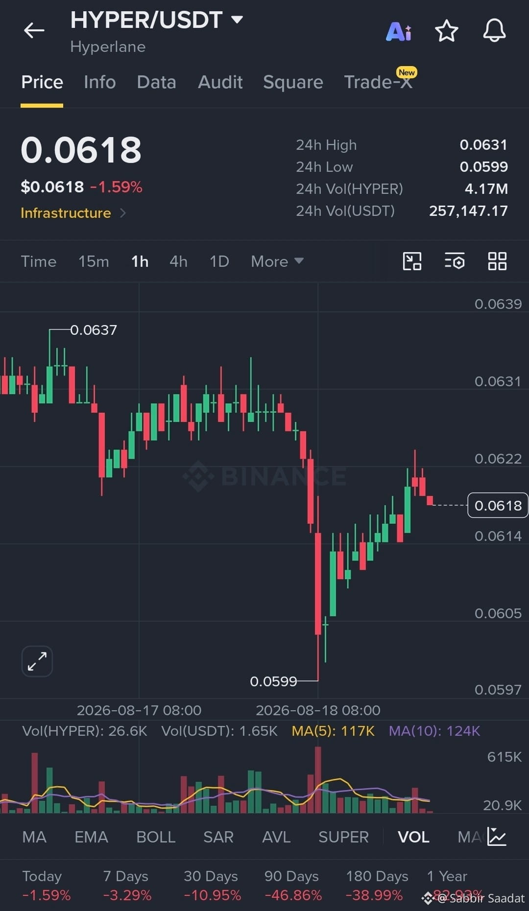Switch to the Data tab
This screenshot has height=911, width=529.
click(x=156, y=82)
